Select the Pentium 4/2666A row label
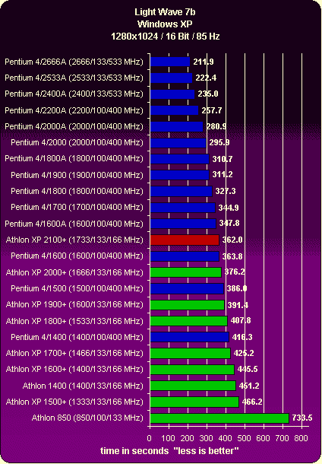This screenshot has width=322, height=464. (x=74, y=62)
